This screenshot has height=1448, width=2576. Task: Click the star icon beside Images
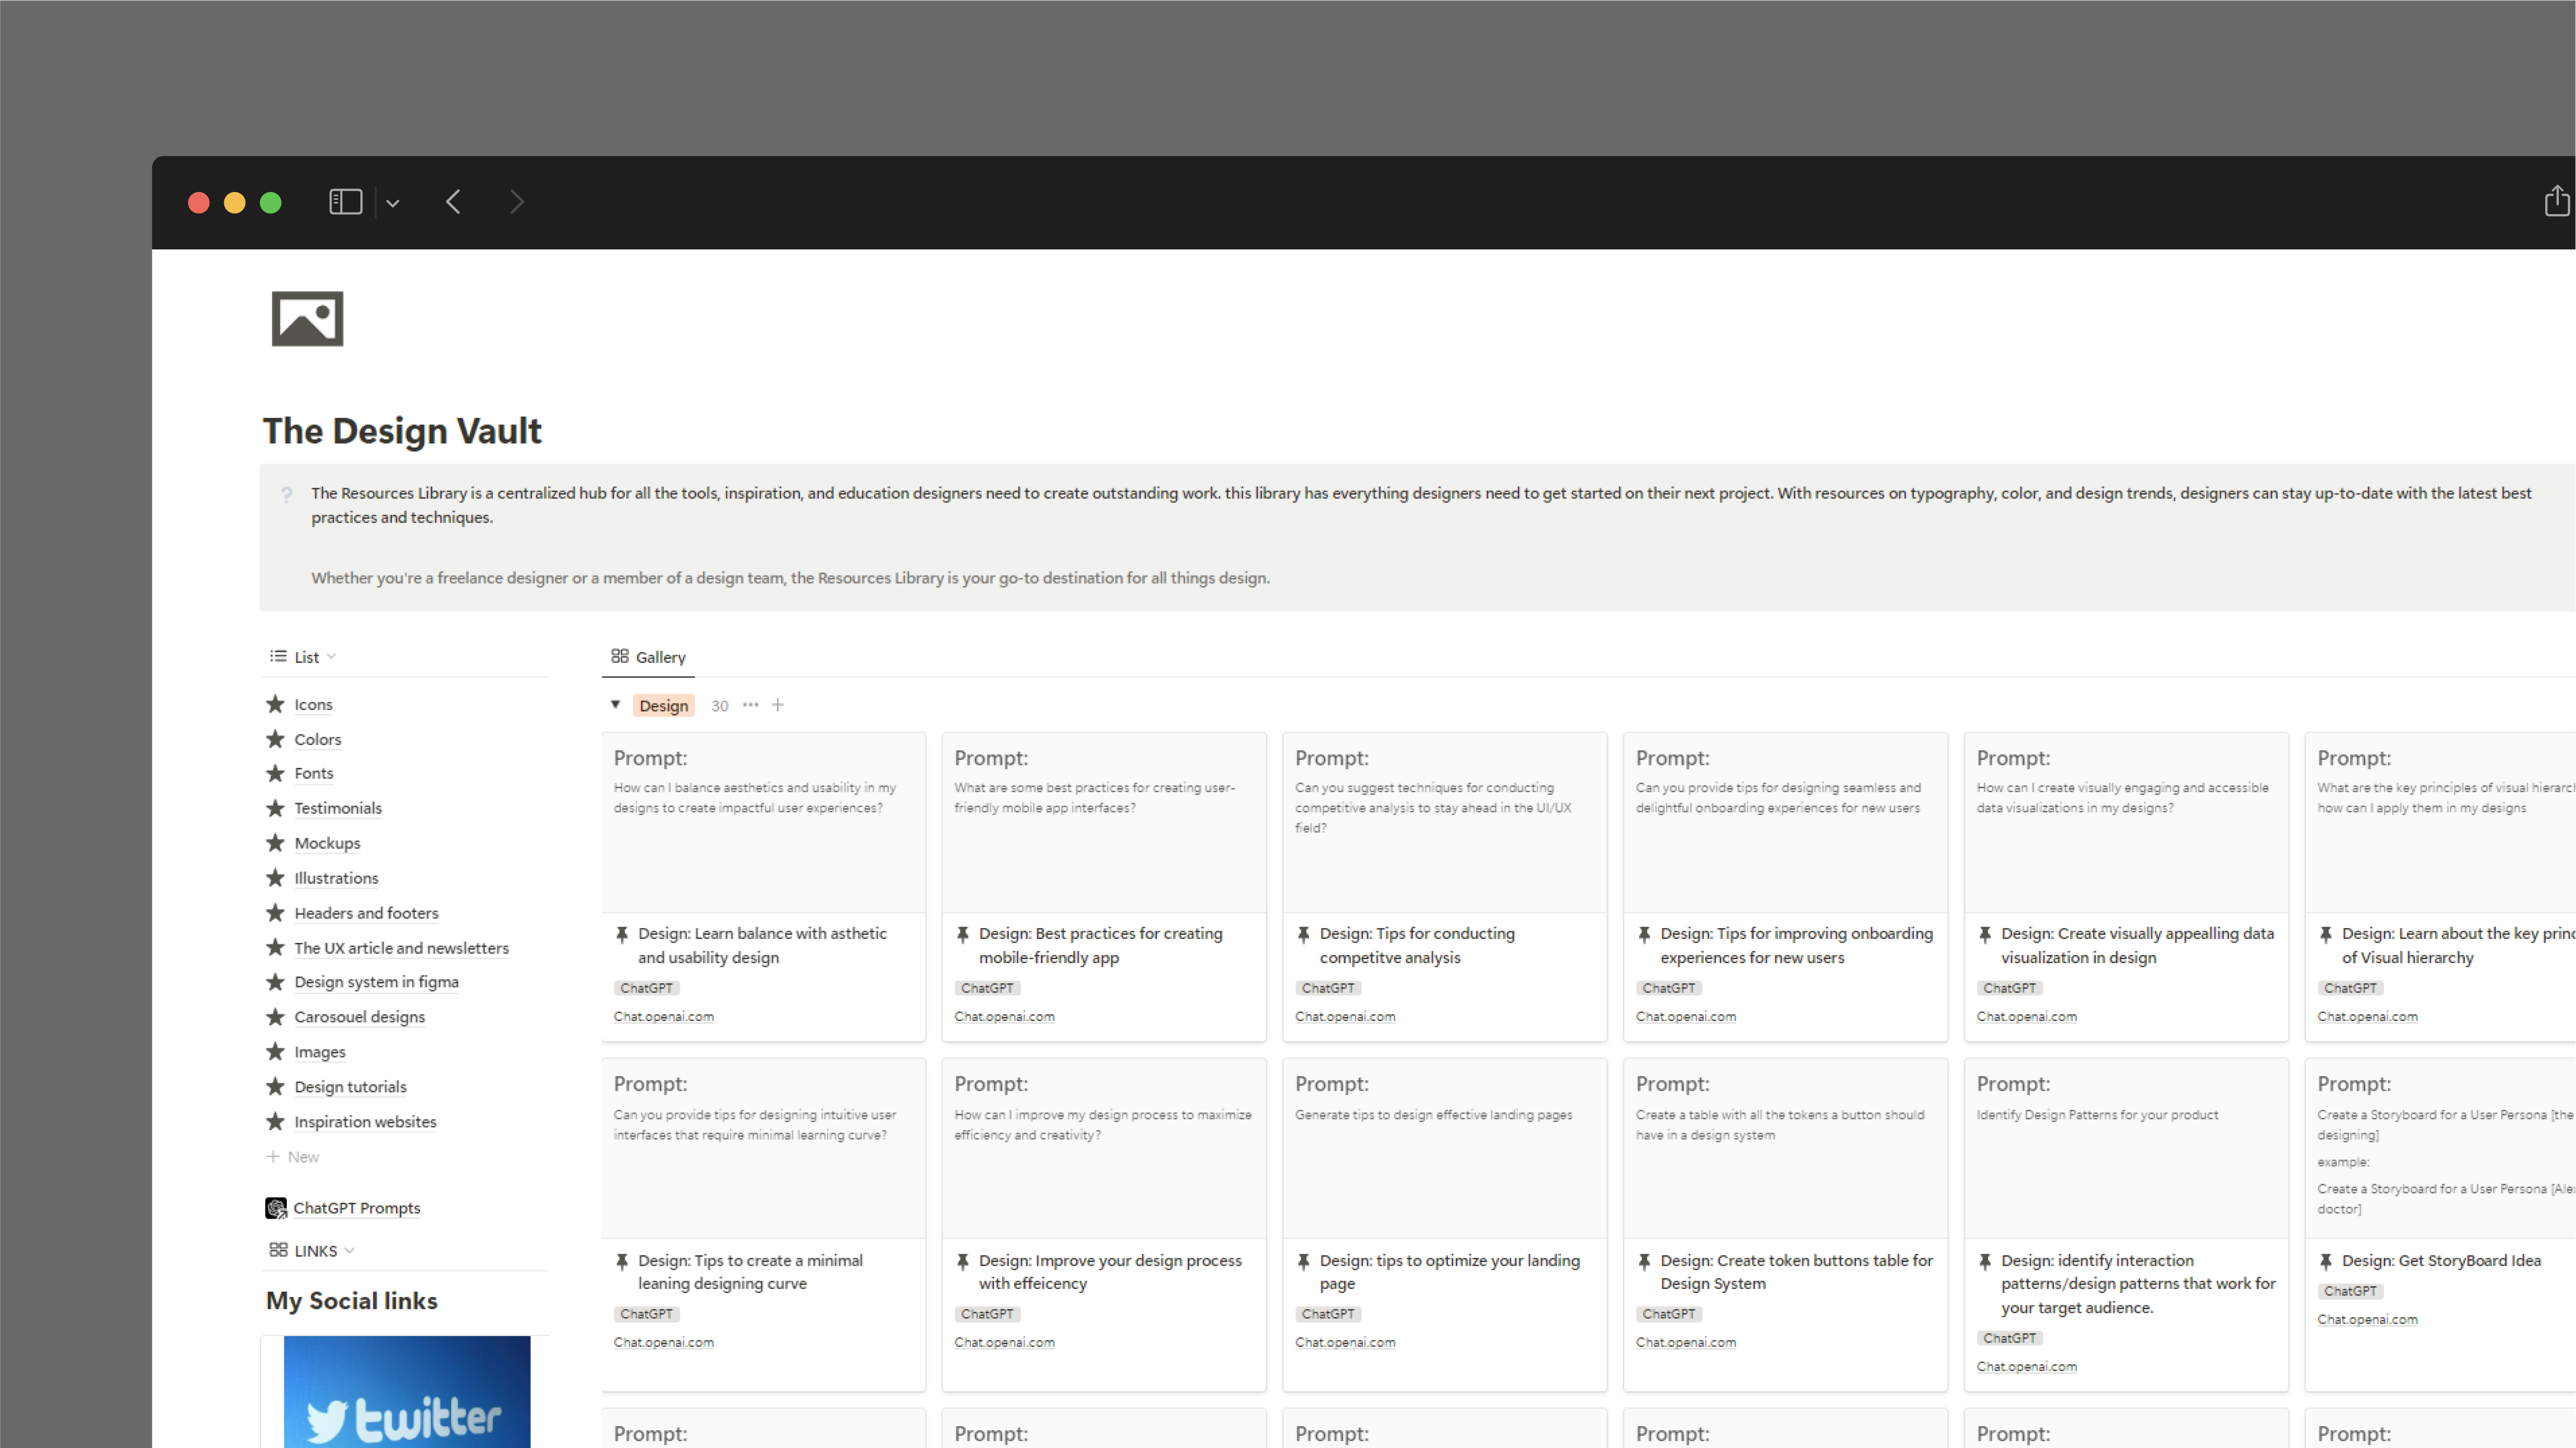[x=275, y=1051]
